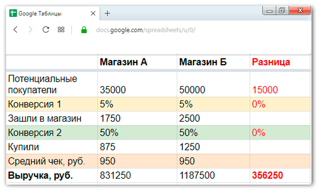Select the Конверсия 1 row label
This screenshot has width=318, height=196.
[52, 104]
